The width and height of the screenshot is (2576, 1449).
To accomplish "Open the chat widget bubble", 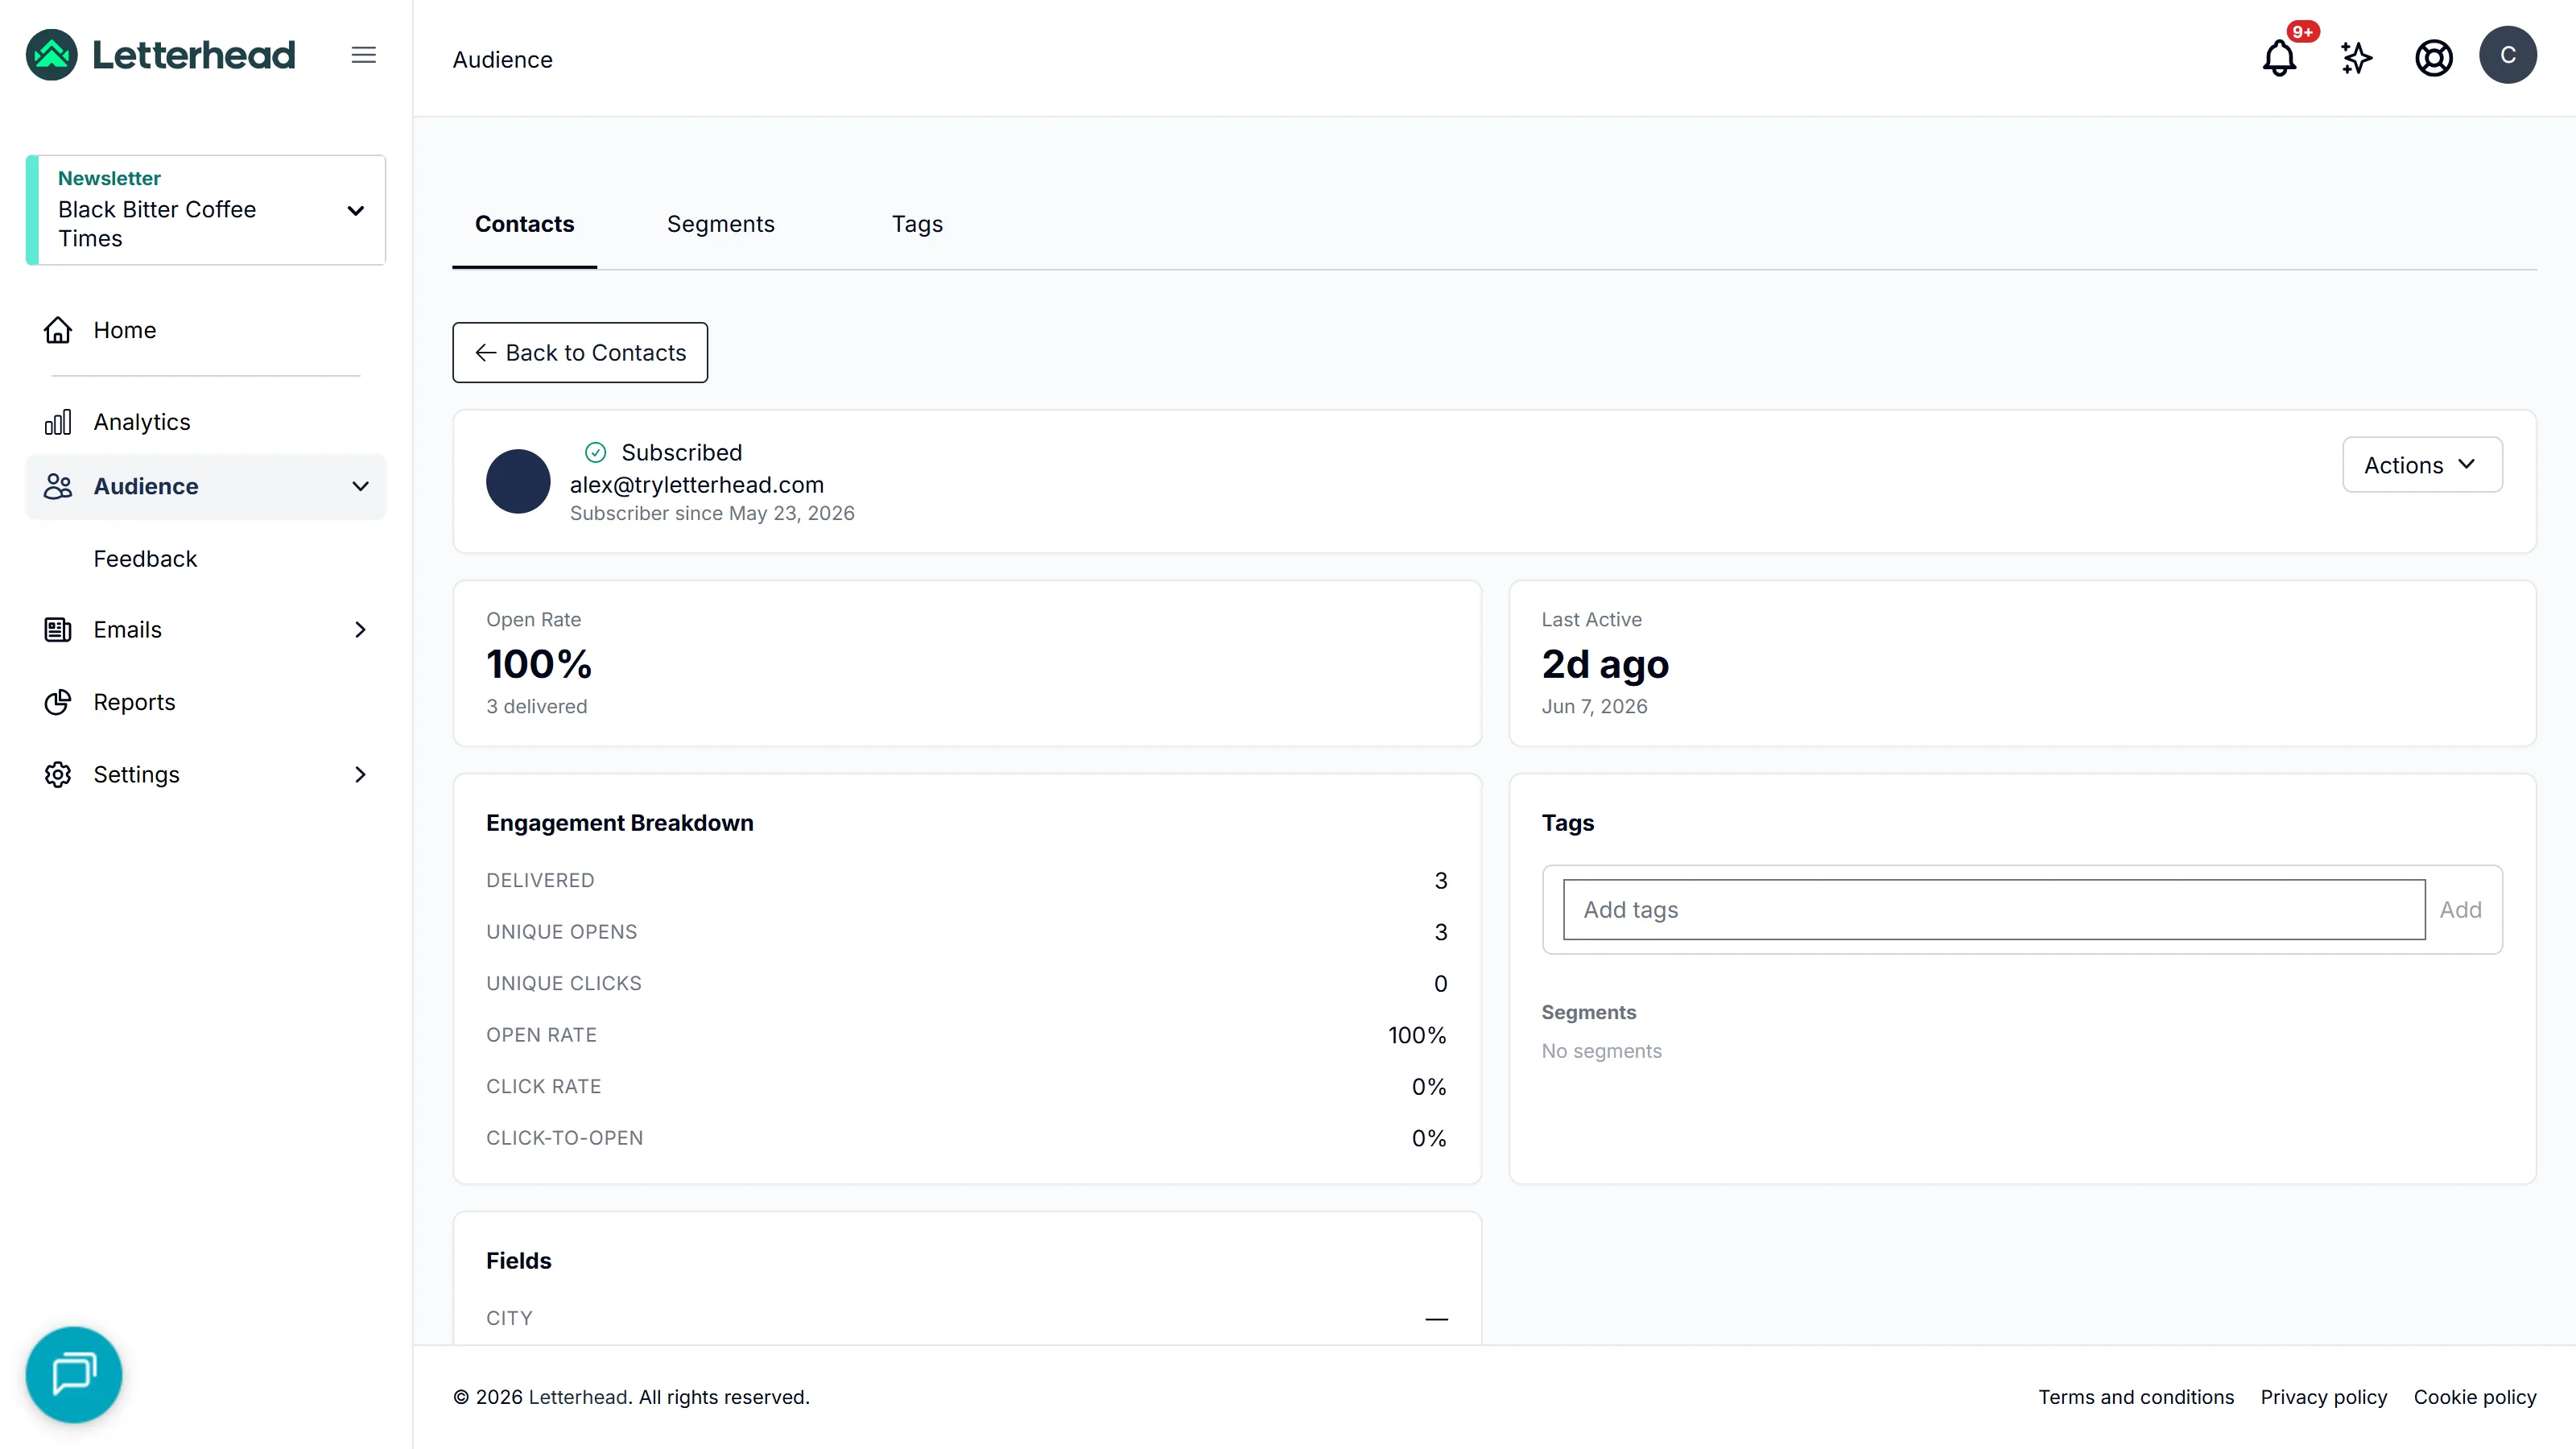I will pos(74,1374).
